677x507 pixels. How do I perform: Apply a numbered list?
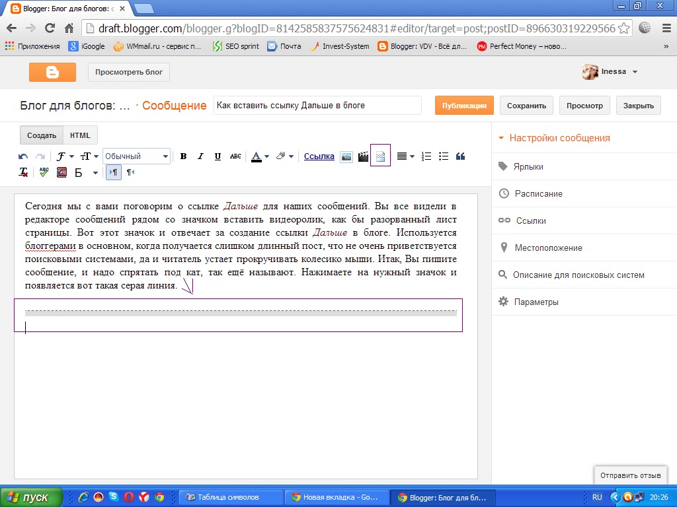tap(426, 156)
